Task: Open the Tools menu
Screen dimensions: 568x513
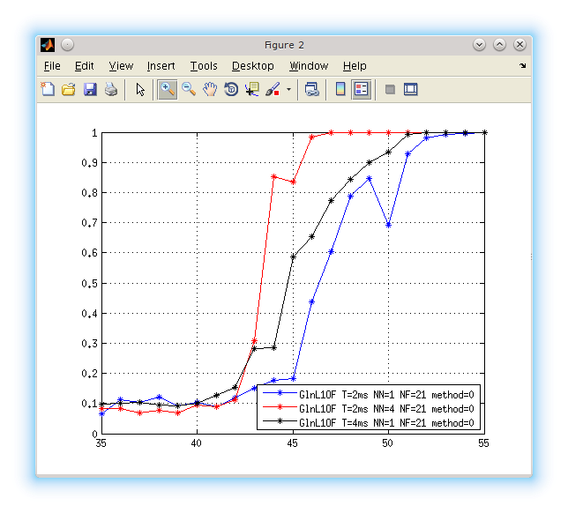Action: pos(203,66)
